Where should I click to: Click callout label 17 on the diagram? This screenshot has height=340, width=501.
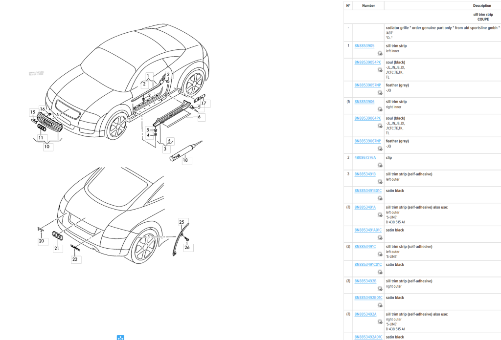(205, 103)
